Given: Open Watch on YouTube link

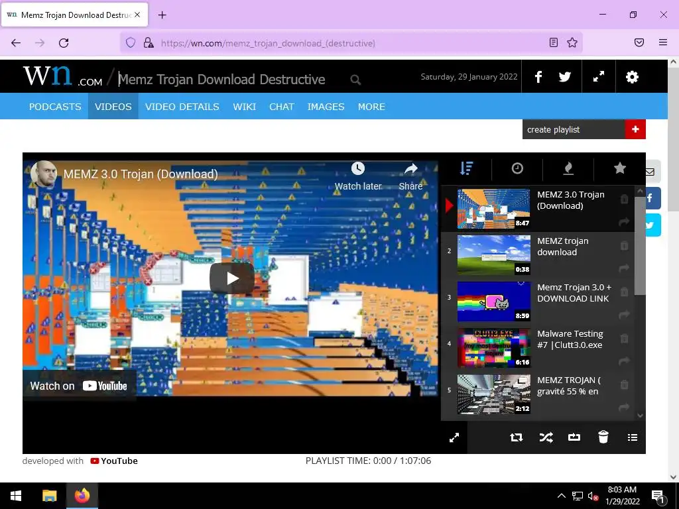Looking at the screenshot, I should coord(79,386).
